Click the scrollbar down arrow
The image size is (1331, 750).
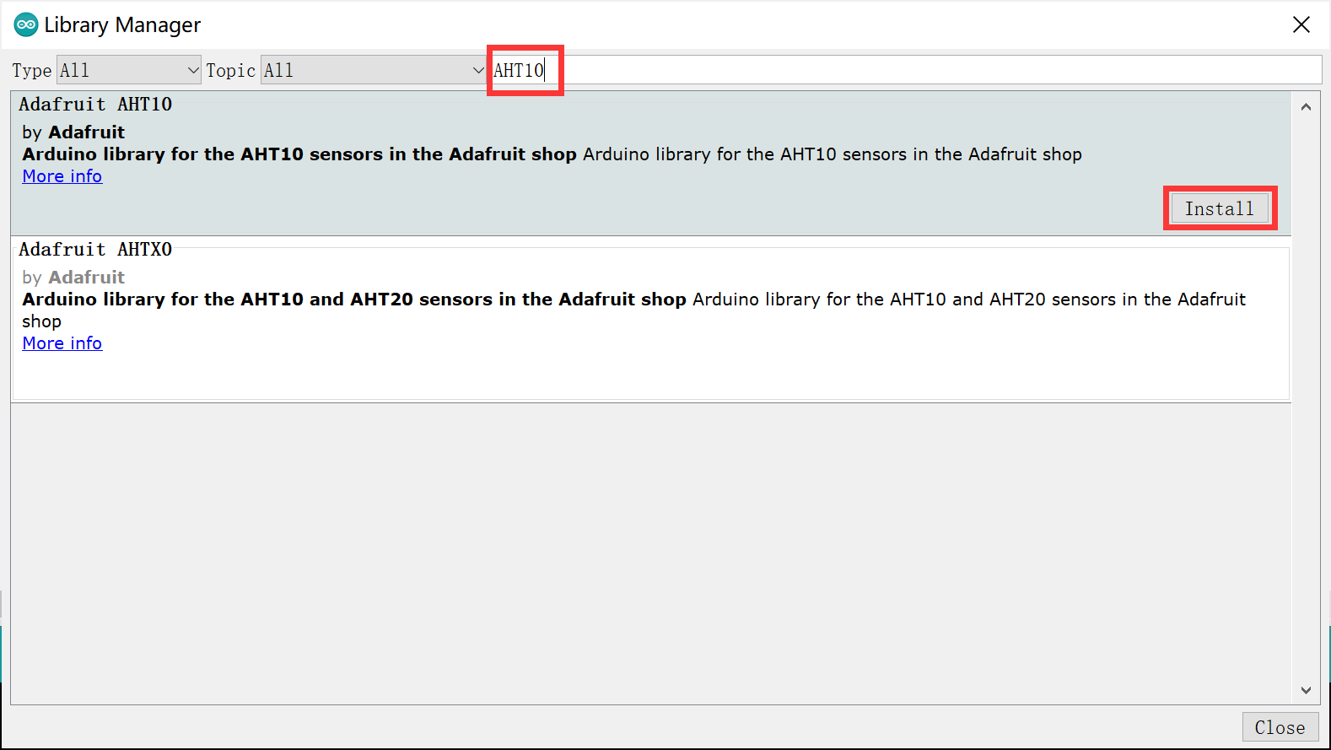pos(1306,690)
